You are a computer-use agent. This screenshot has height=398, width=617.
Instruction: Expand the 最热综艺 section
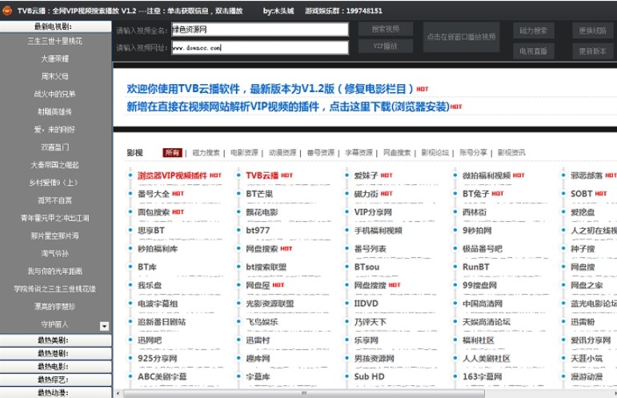point(55,379)
